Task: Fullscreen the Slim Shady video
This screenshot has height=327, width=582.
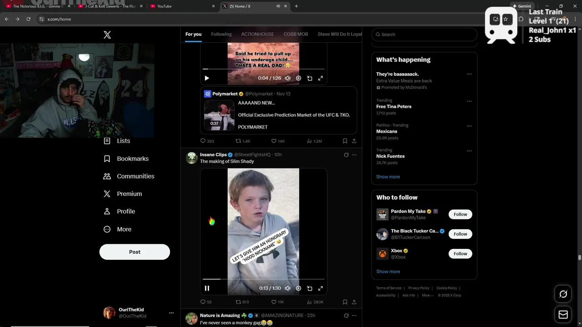Action: click(321, 288)
